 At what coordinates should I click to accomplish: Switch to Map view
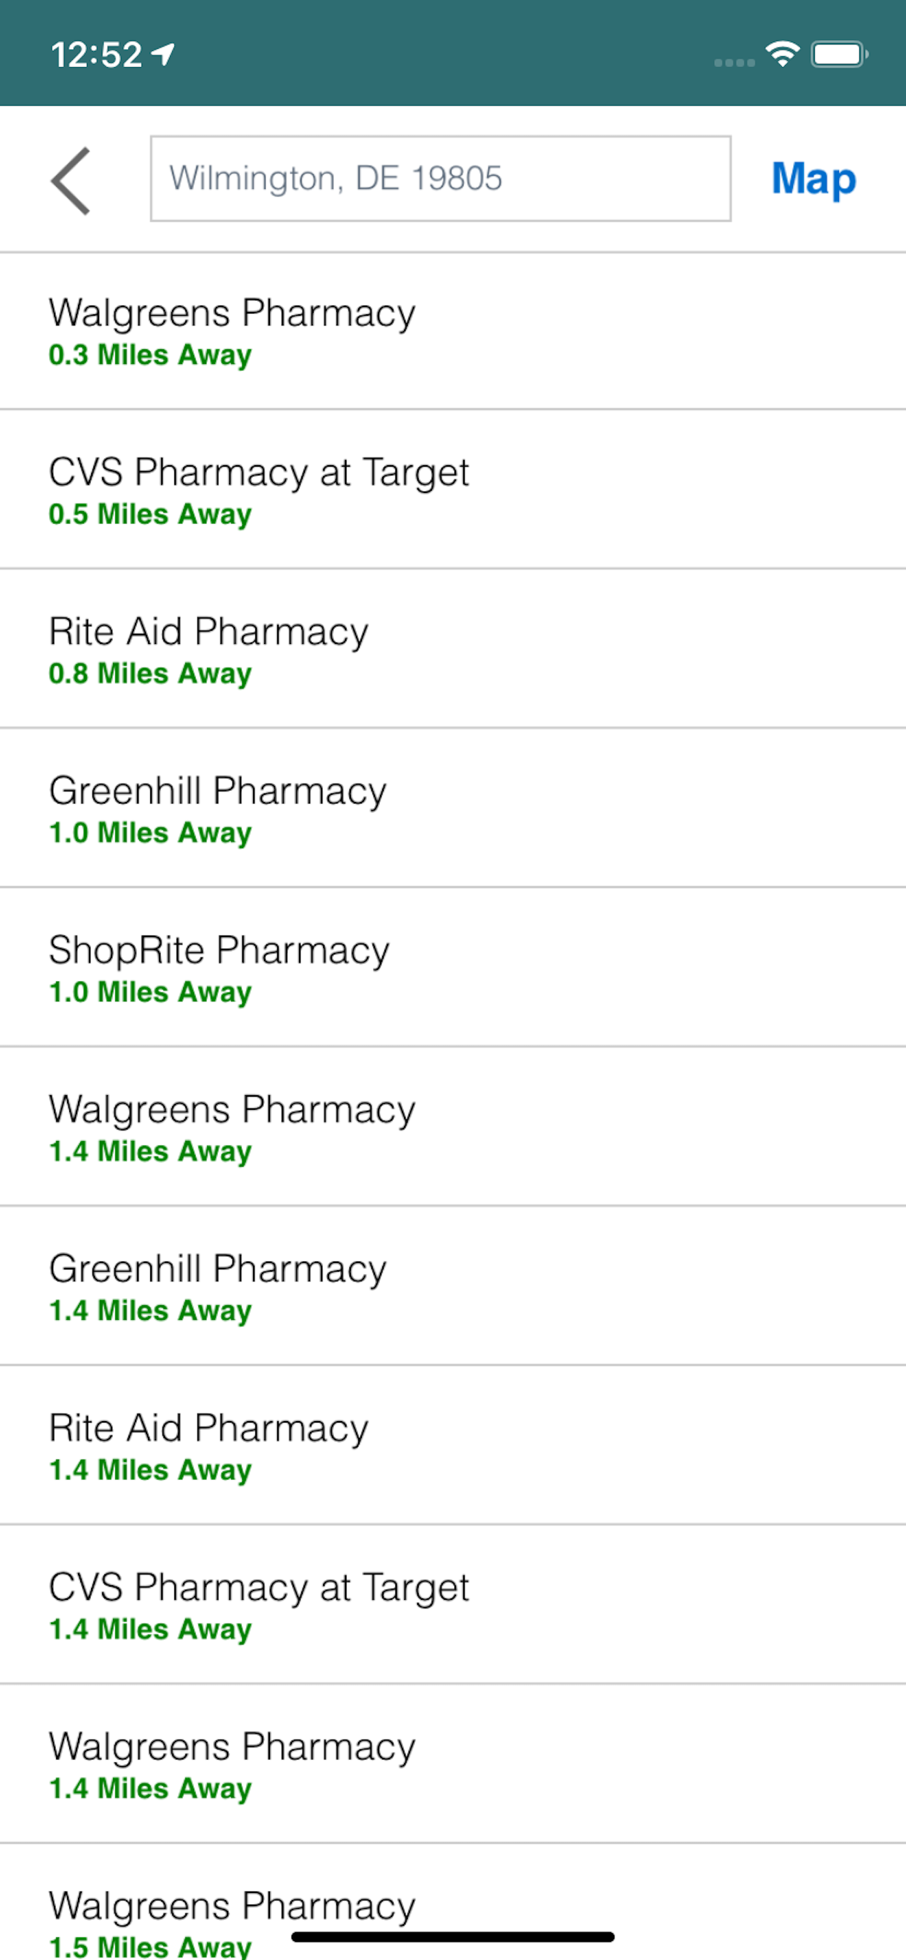coord(813,179)
